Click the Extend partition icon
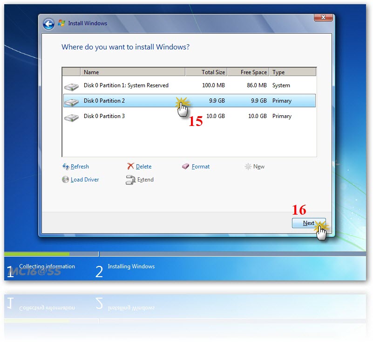373x342 pixels. click(130, 180)
